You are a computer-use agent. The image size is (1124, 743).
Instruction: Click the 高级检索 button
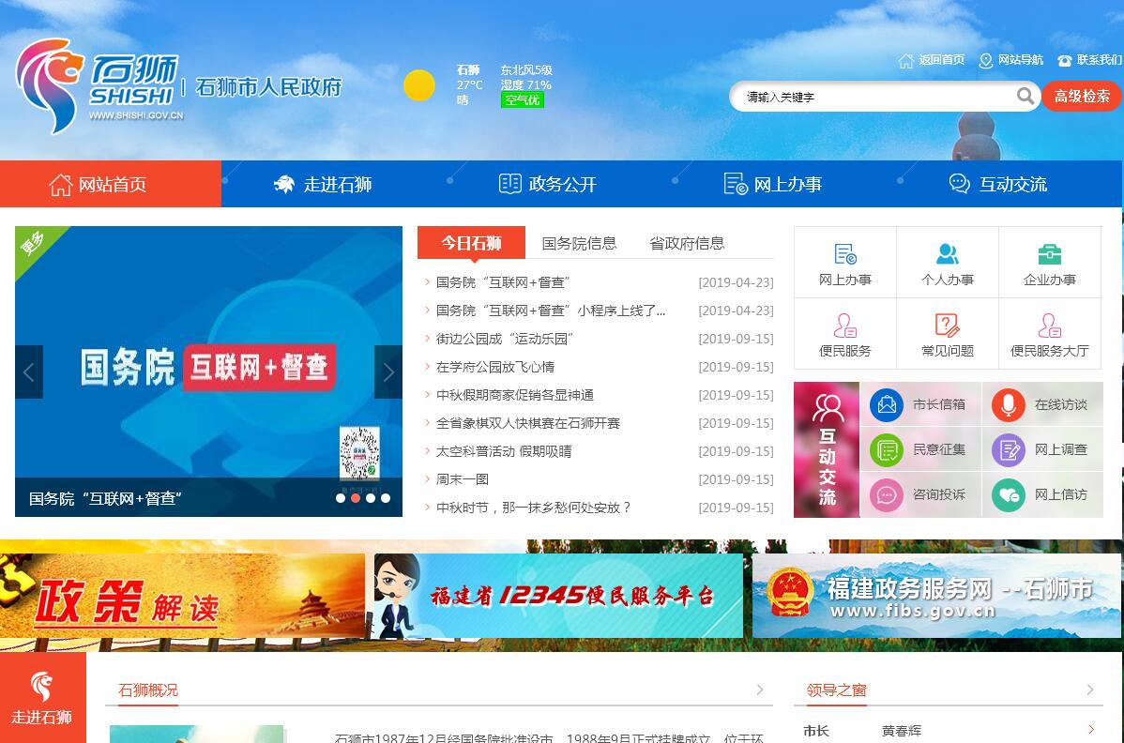1081,97
